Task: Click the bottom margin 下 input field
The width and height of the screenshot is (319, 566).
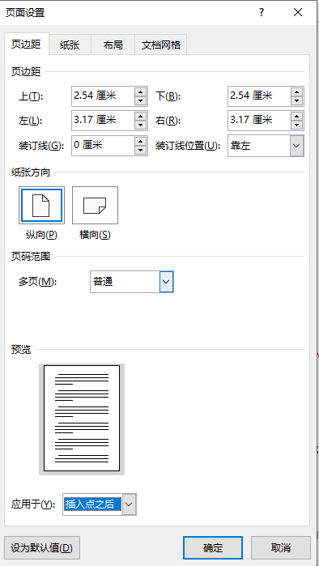Action: [259, 96]
